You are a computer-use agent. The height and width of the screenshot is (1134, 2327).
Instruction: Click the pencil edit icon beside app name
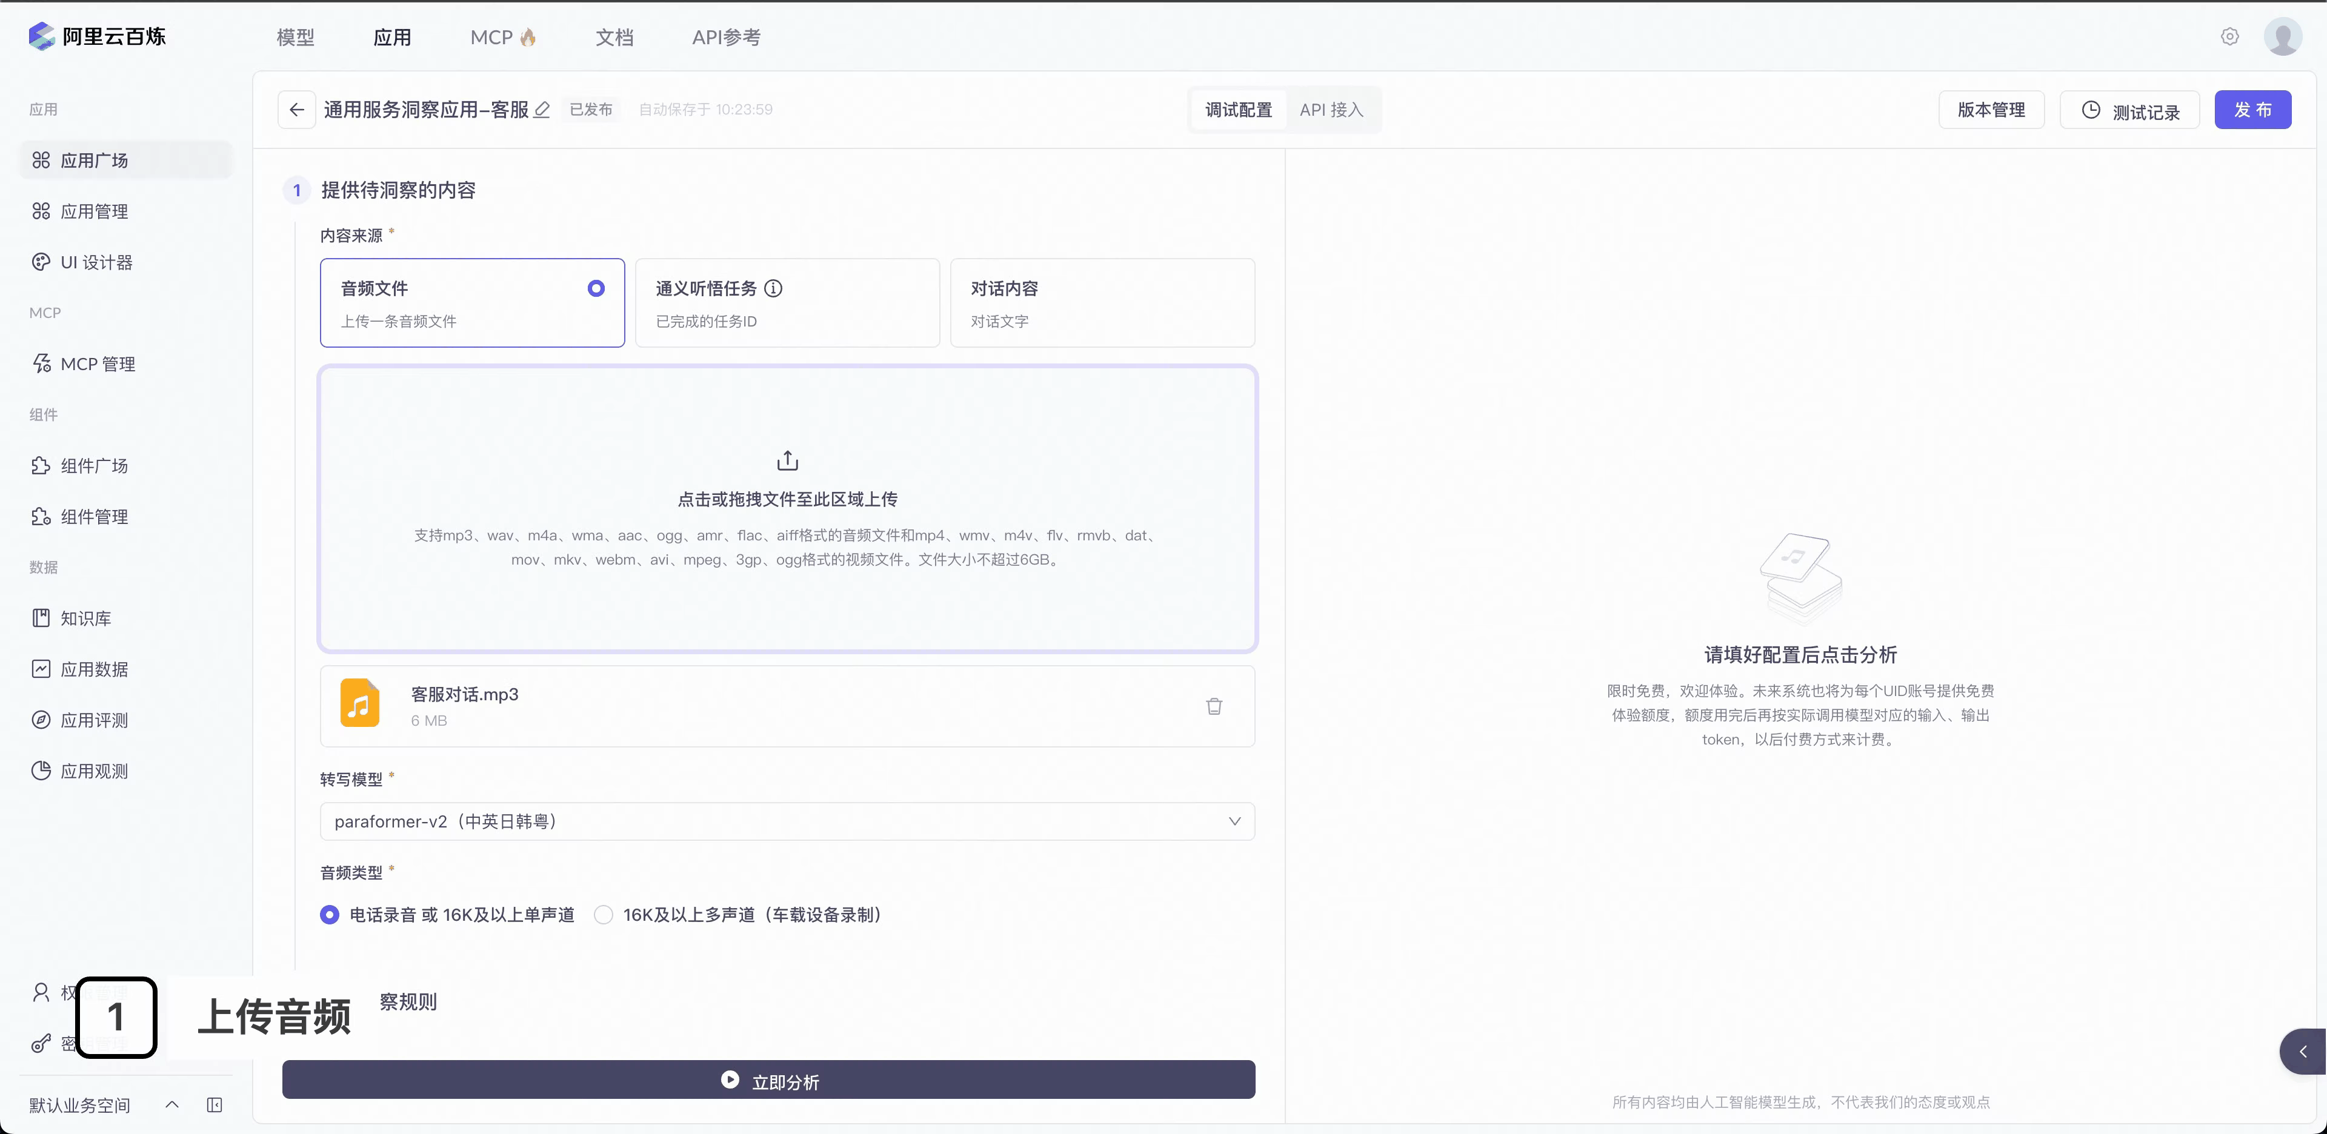[x=542, y=109]
